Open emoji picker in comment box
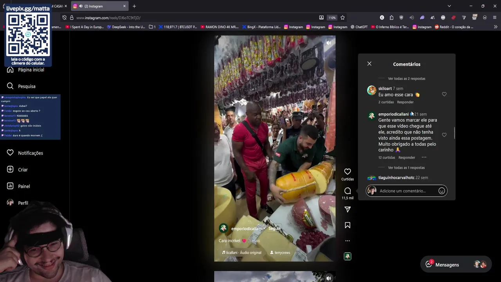The image size is (501, 282). [x=442, y=191]
